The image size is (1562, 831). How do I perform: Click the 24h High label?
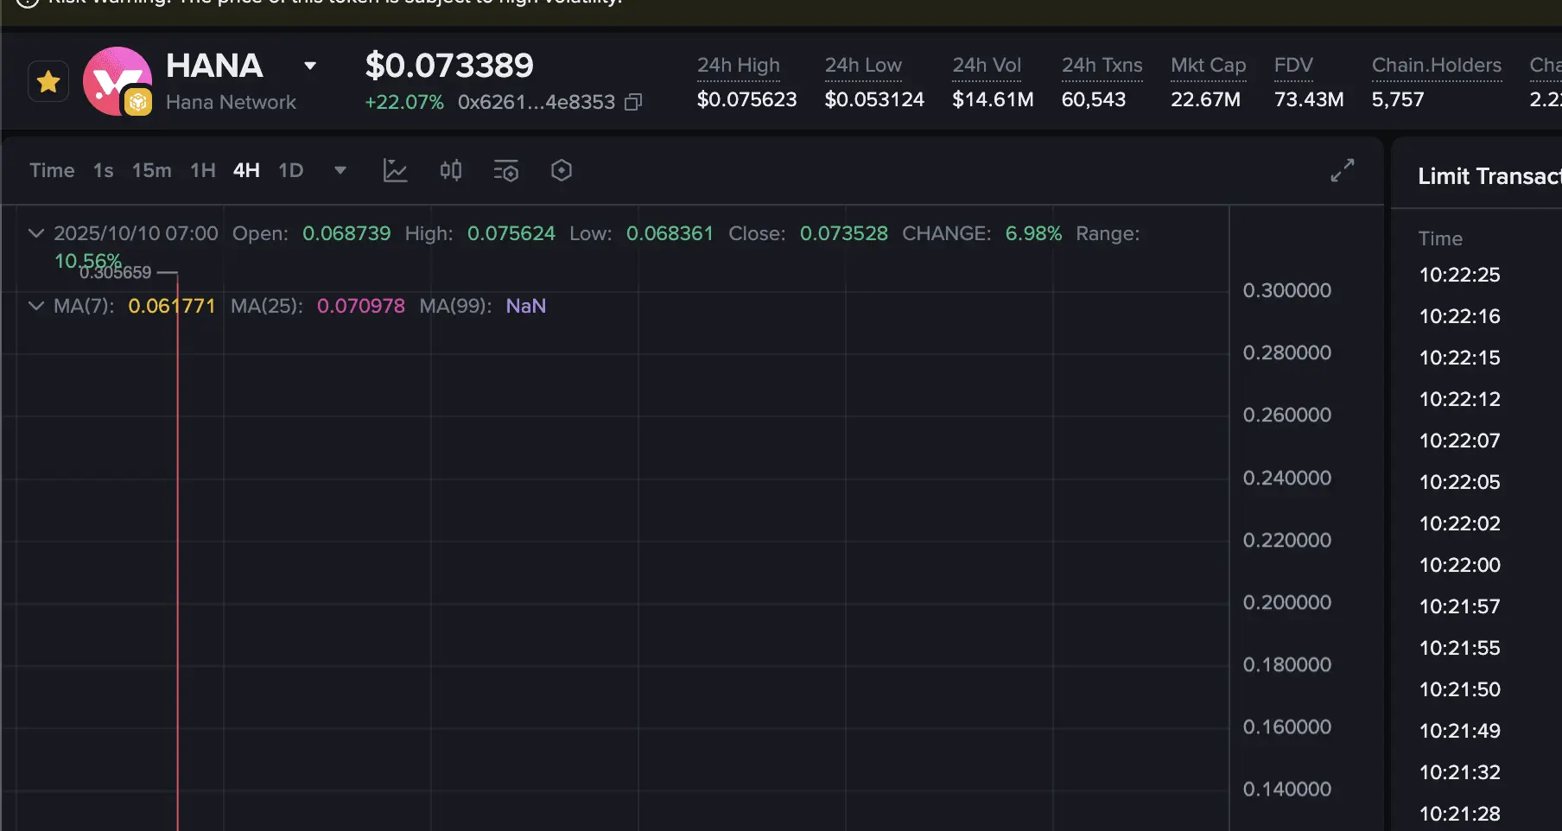[x=739, y=66]
